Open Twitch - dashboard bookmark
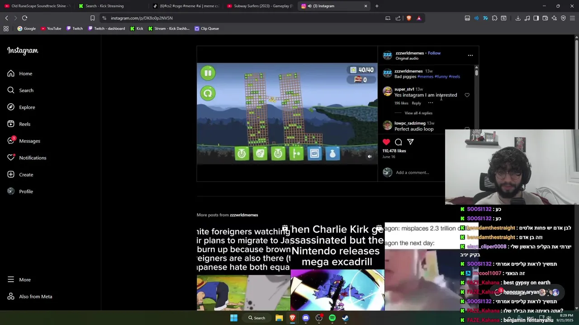The height and width of the screenshot is (325, 579). tap(106, 28)
